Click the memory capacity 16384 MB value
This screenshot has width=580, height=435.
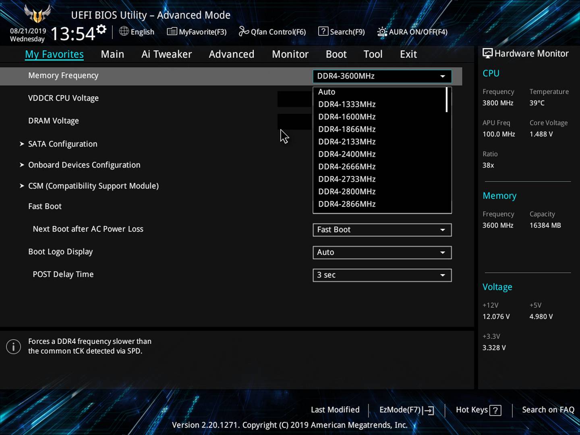[x=545, y=225]
